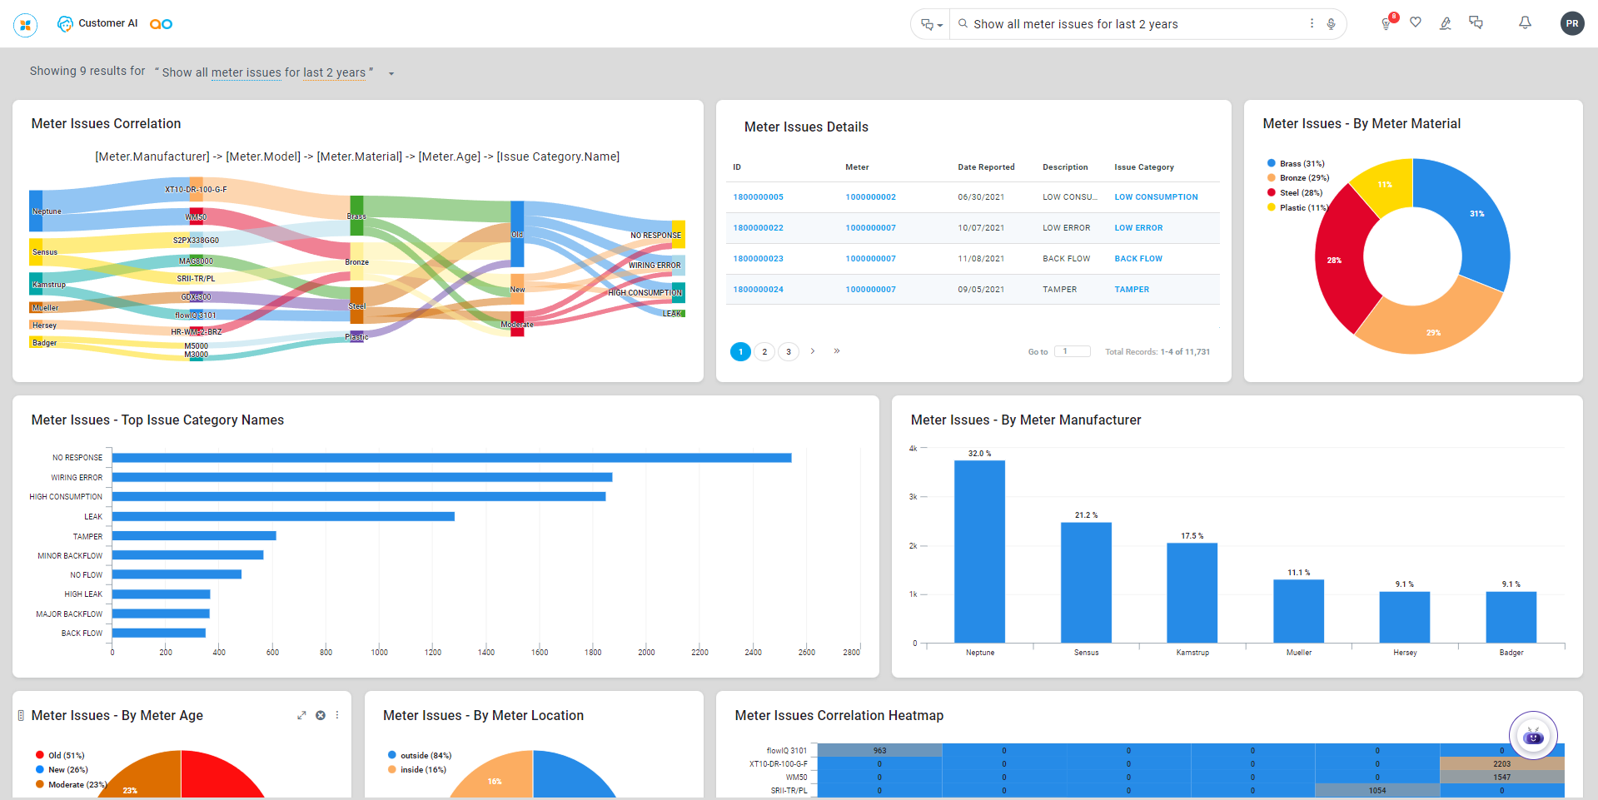Click the pen edit icon in header

click(1446, 23)
